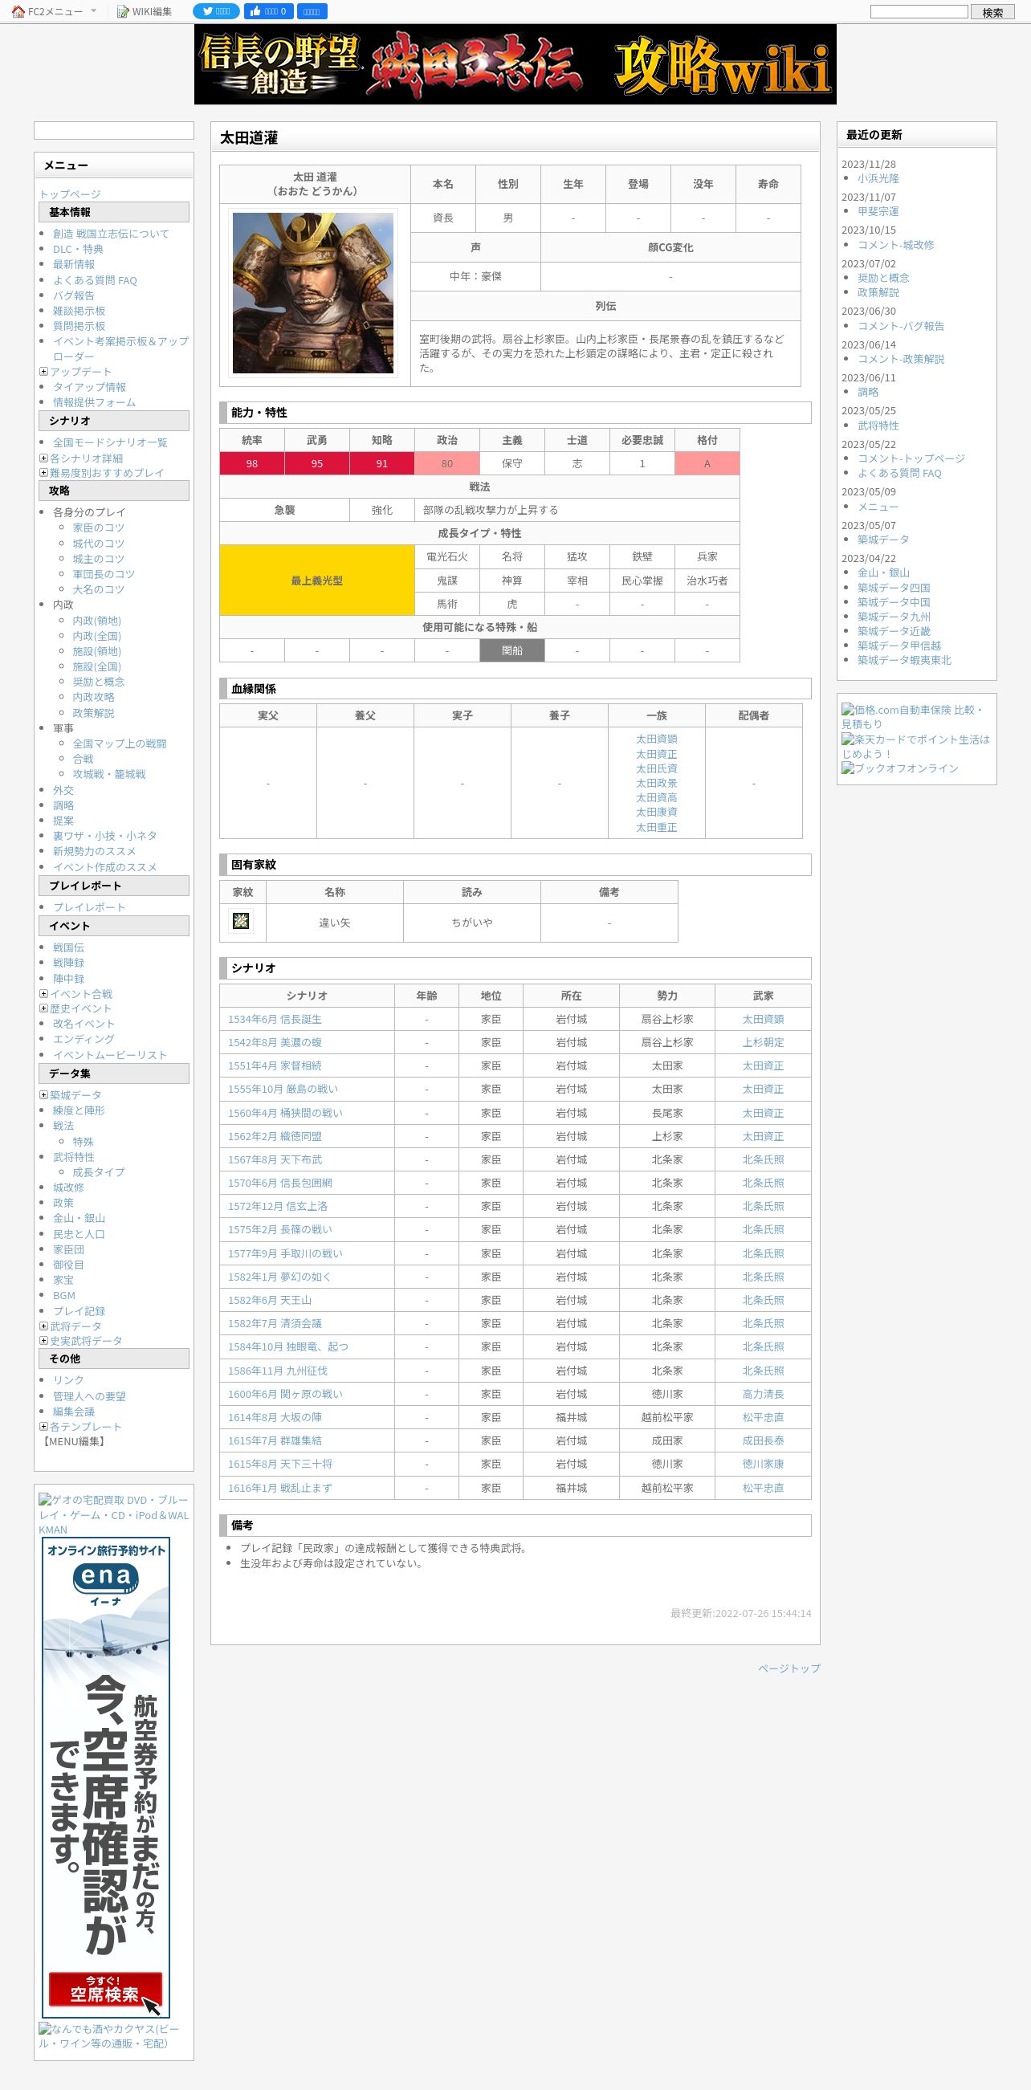The width and height of the screenshot is (1031, 2090).
Task: Open the トップページ link
Action: pyautogui.click(x=70, y=194)
